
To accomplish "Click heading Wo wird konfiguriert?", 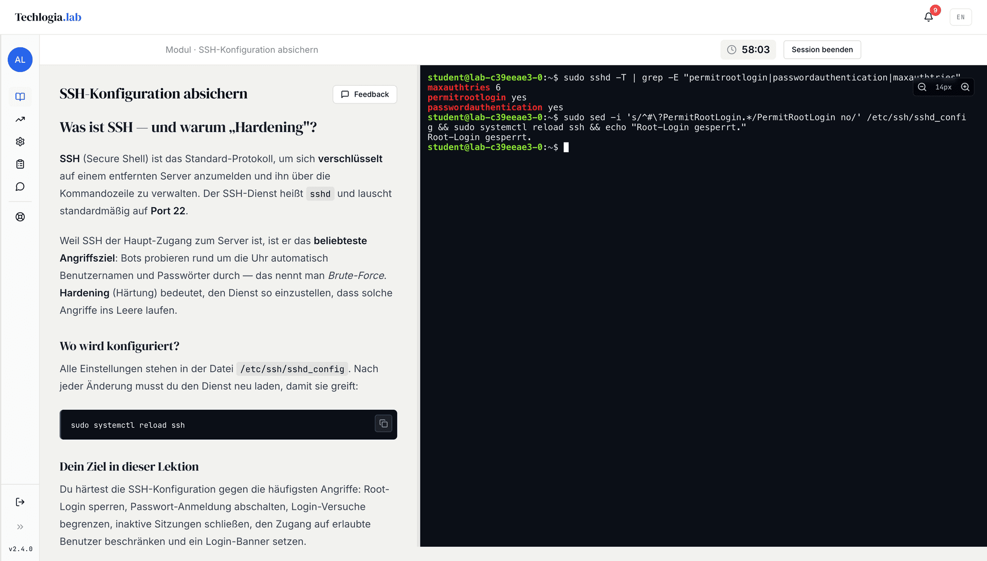I will click(119, 346).
